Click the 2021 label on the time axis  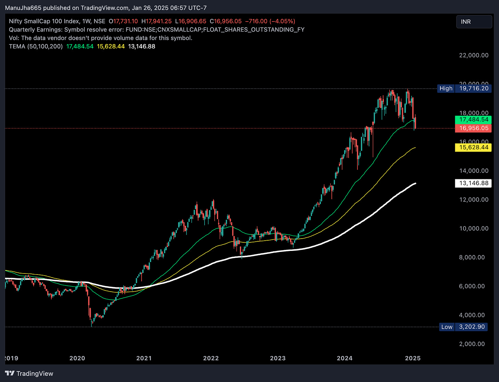(144, 358)
